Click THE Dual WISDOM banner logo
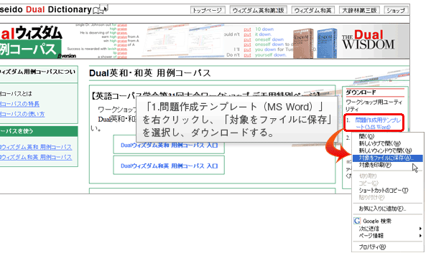 pos(369,40)
